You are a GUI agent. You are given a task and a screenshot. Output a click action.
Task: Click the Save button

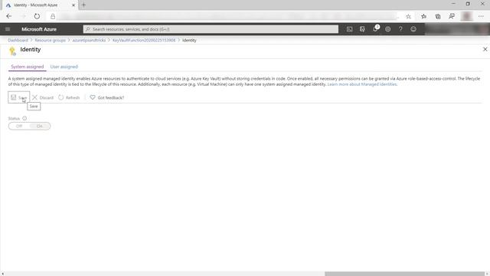pos(18,97)
